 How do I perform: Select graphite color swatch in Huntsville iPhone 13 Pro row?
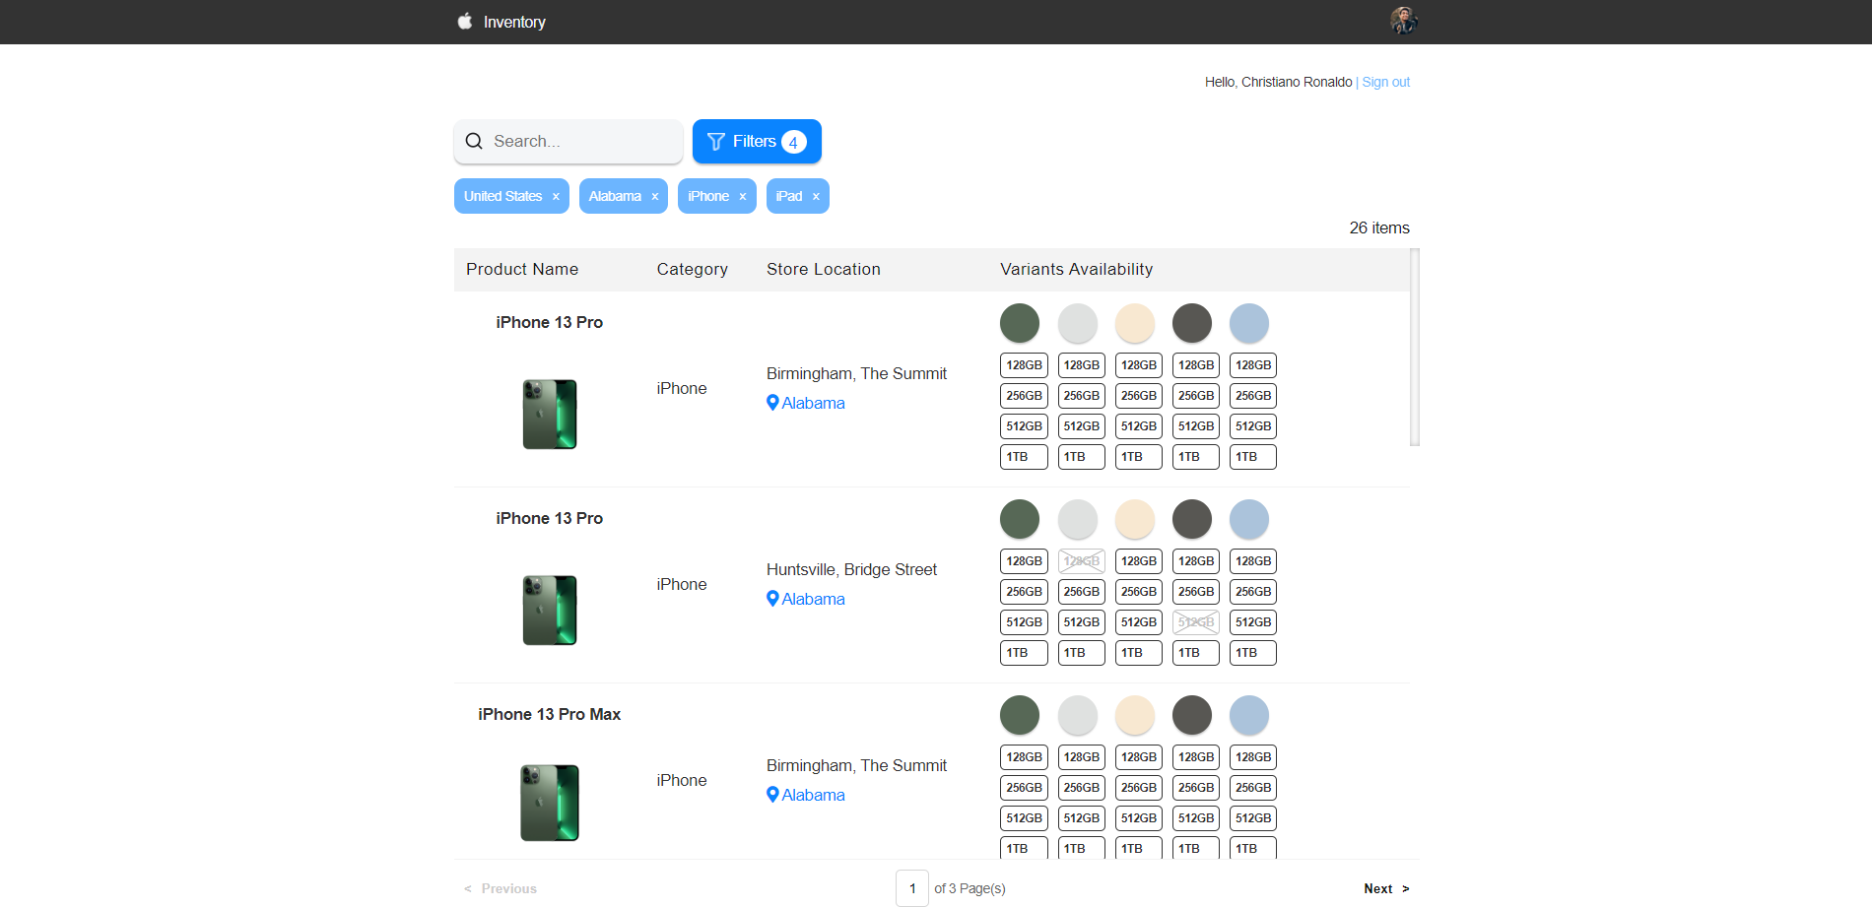1192,519
